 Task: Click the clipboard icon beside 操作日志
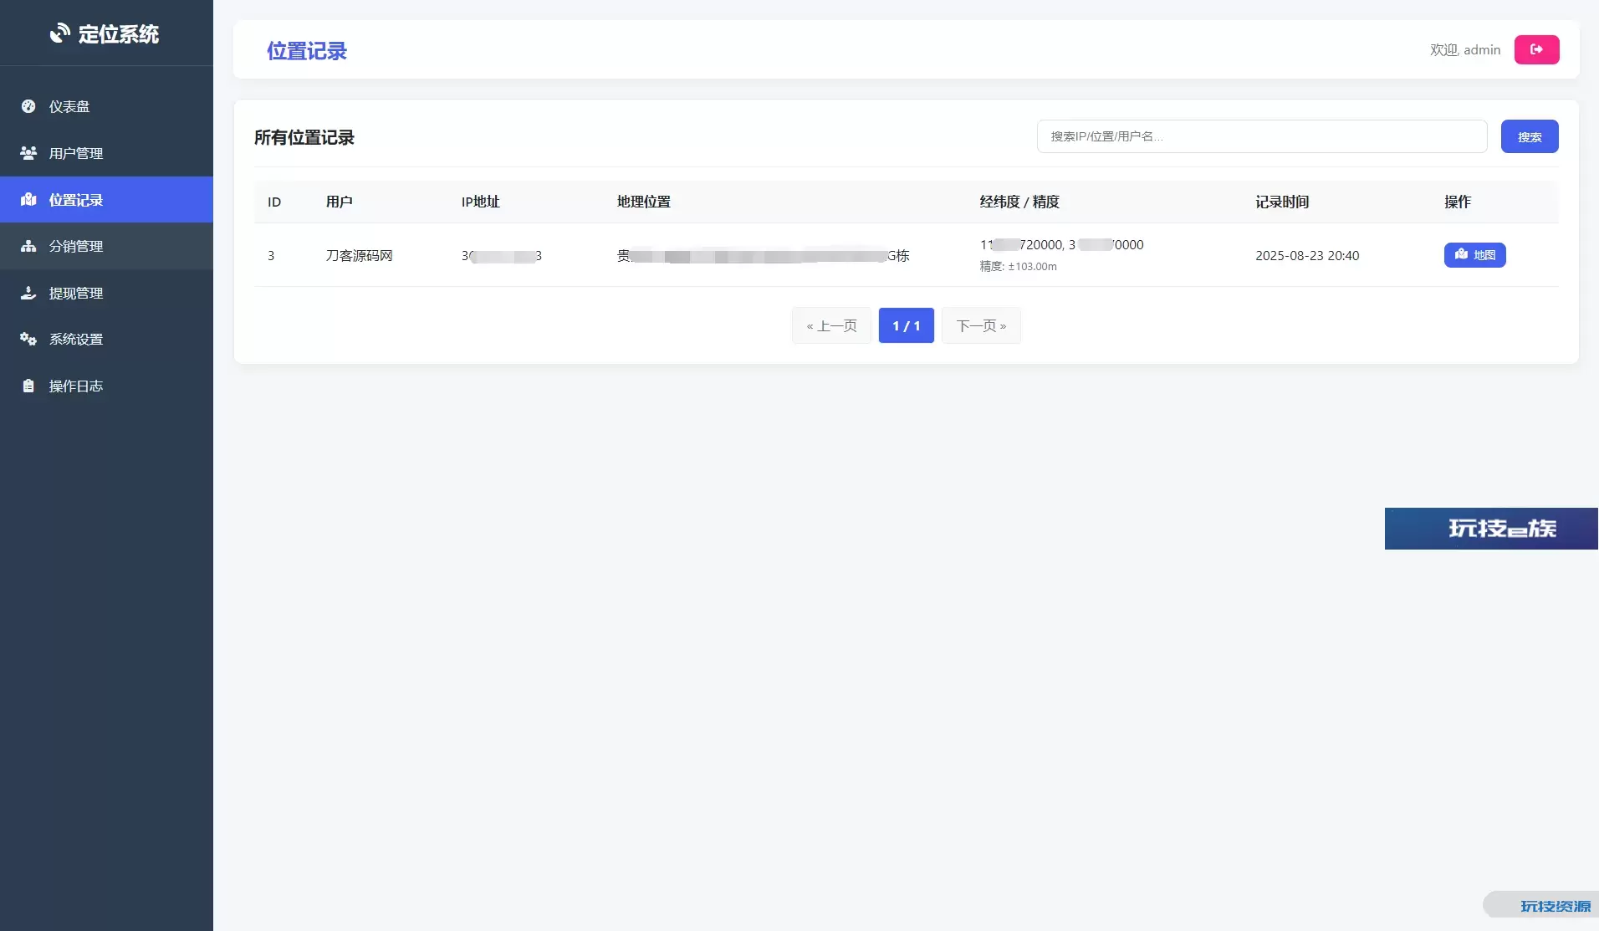click(x=28, y=386)
